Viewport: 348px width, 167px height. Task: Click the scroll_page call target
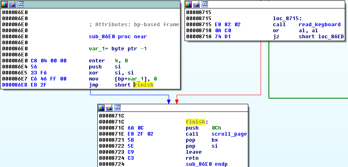coord(229,134)
